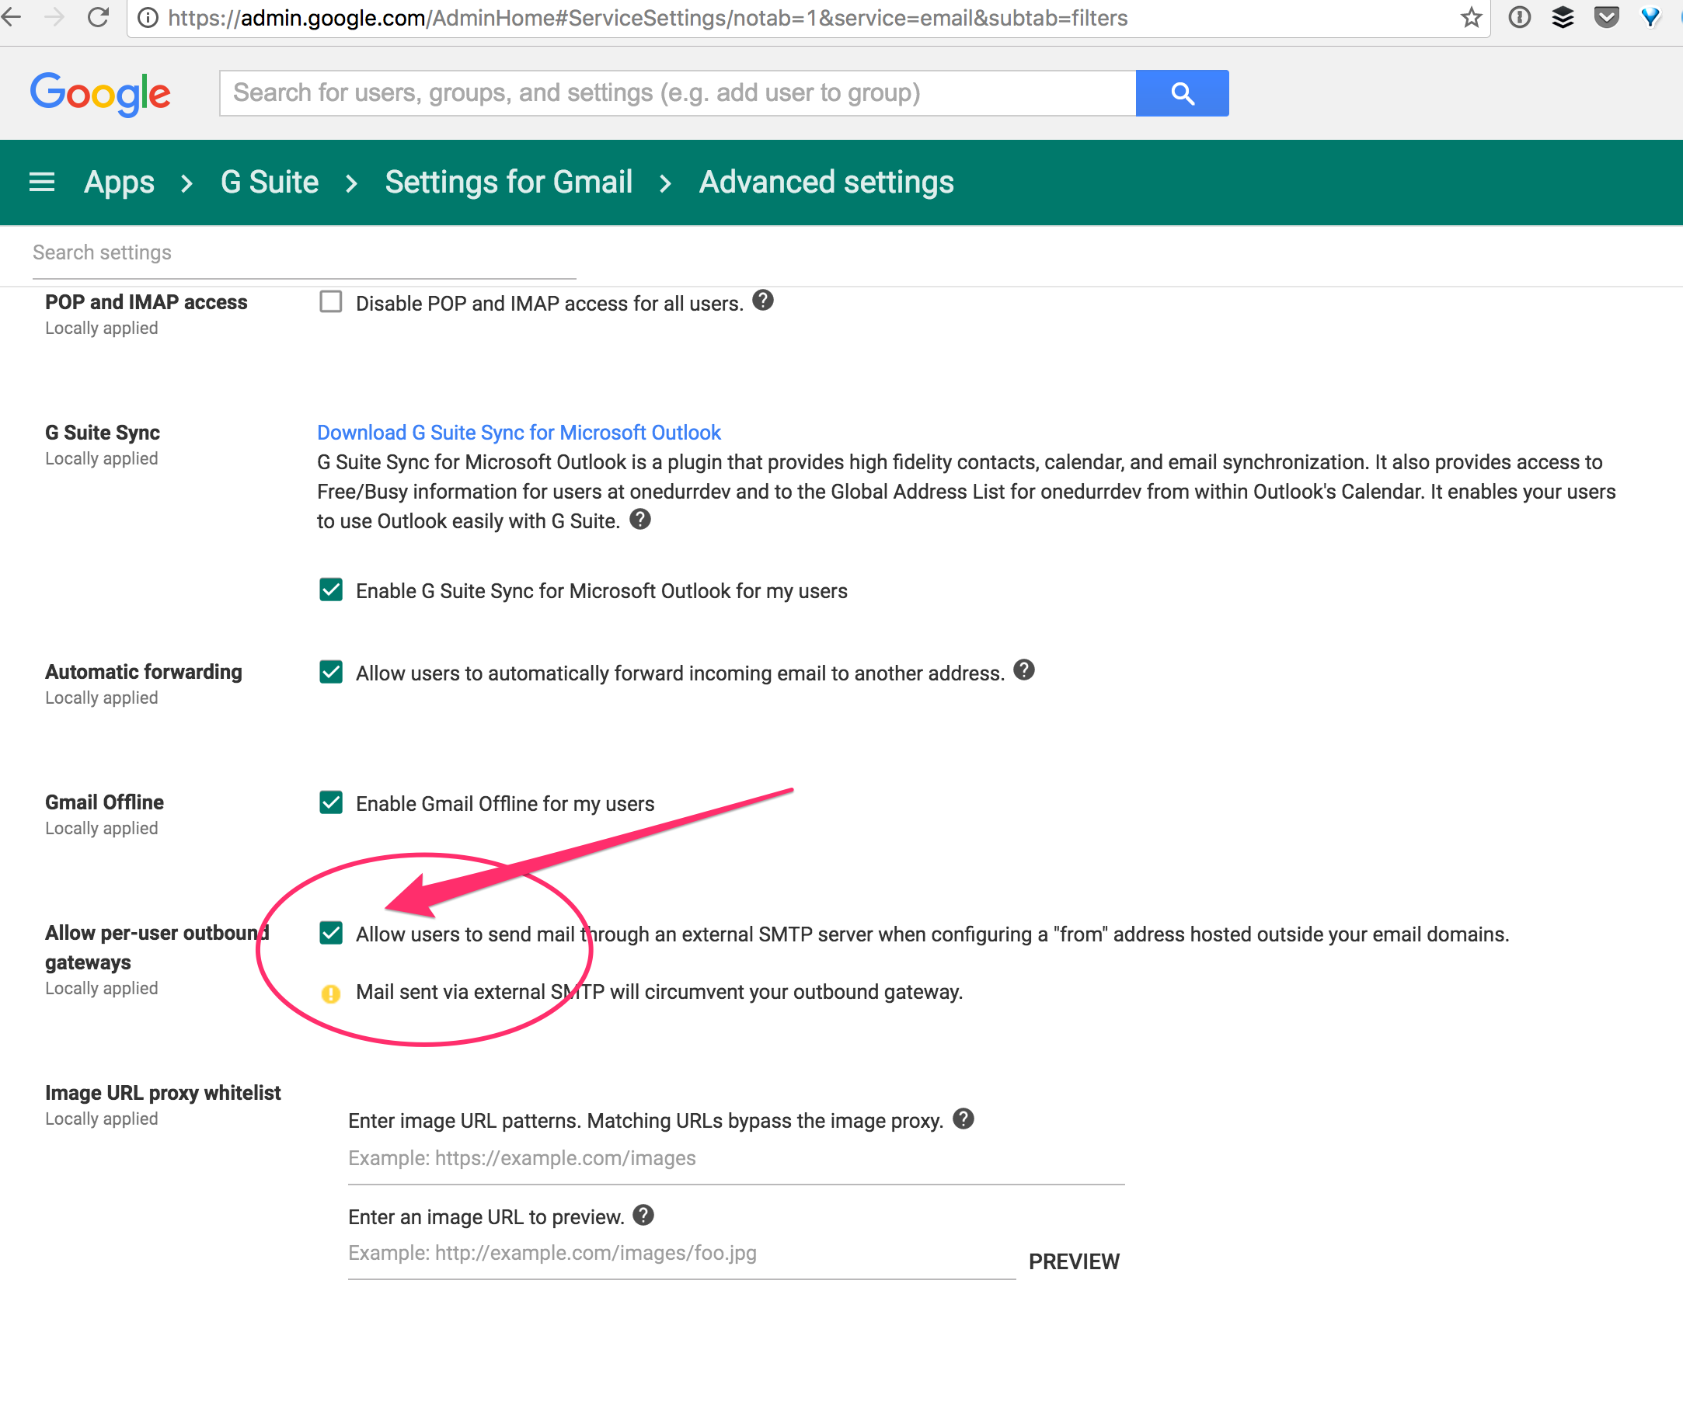This screenshot has width=1683, height=1423.
Task: Reload the page with the refresh icon
Action: 99,17
